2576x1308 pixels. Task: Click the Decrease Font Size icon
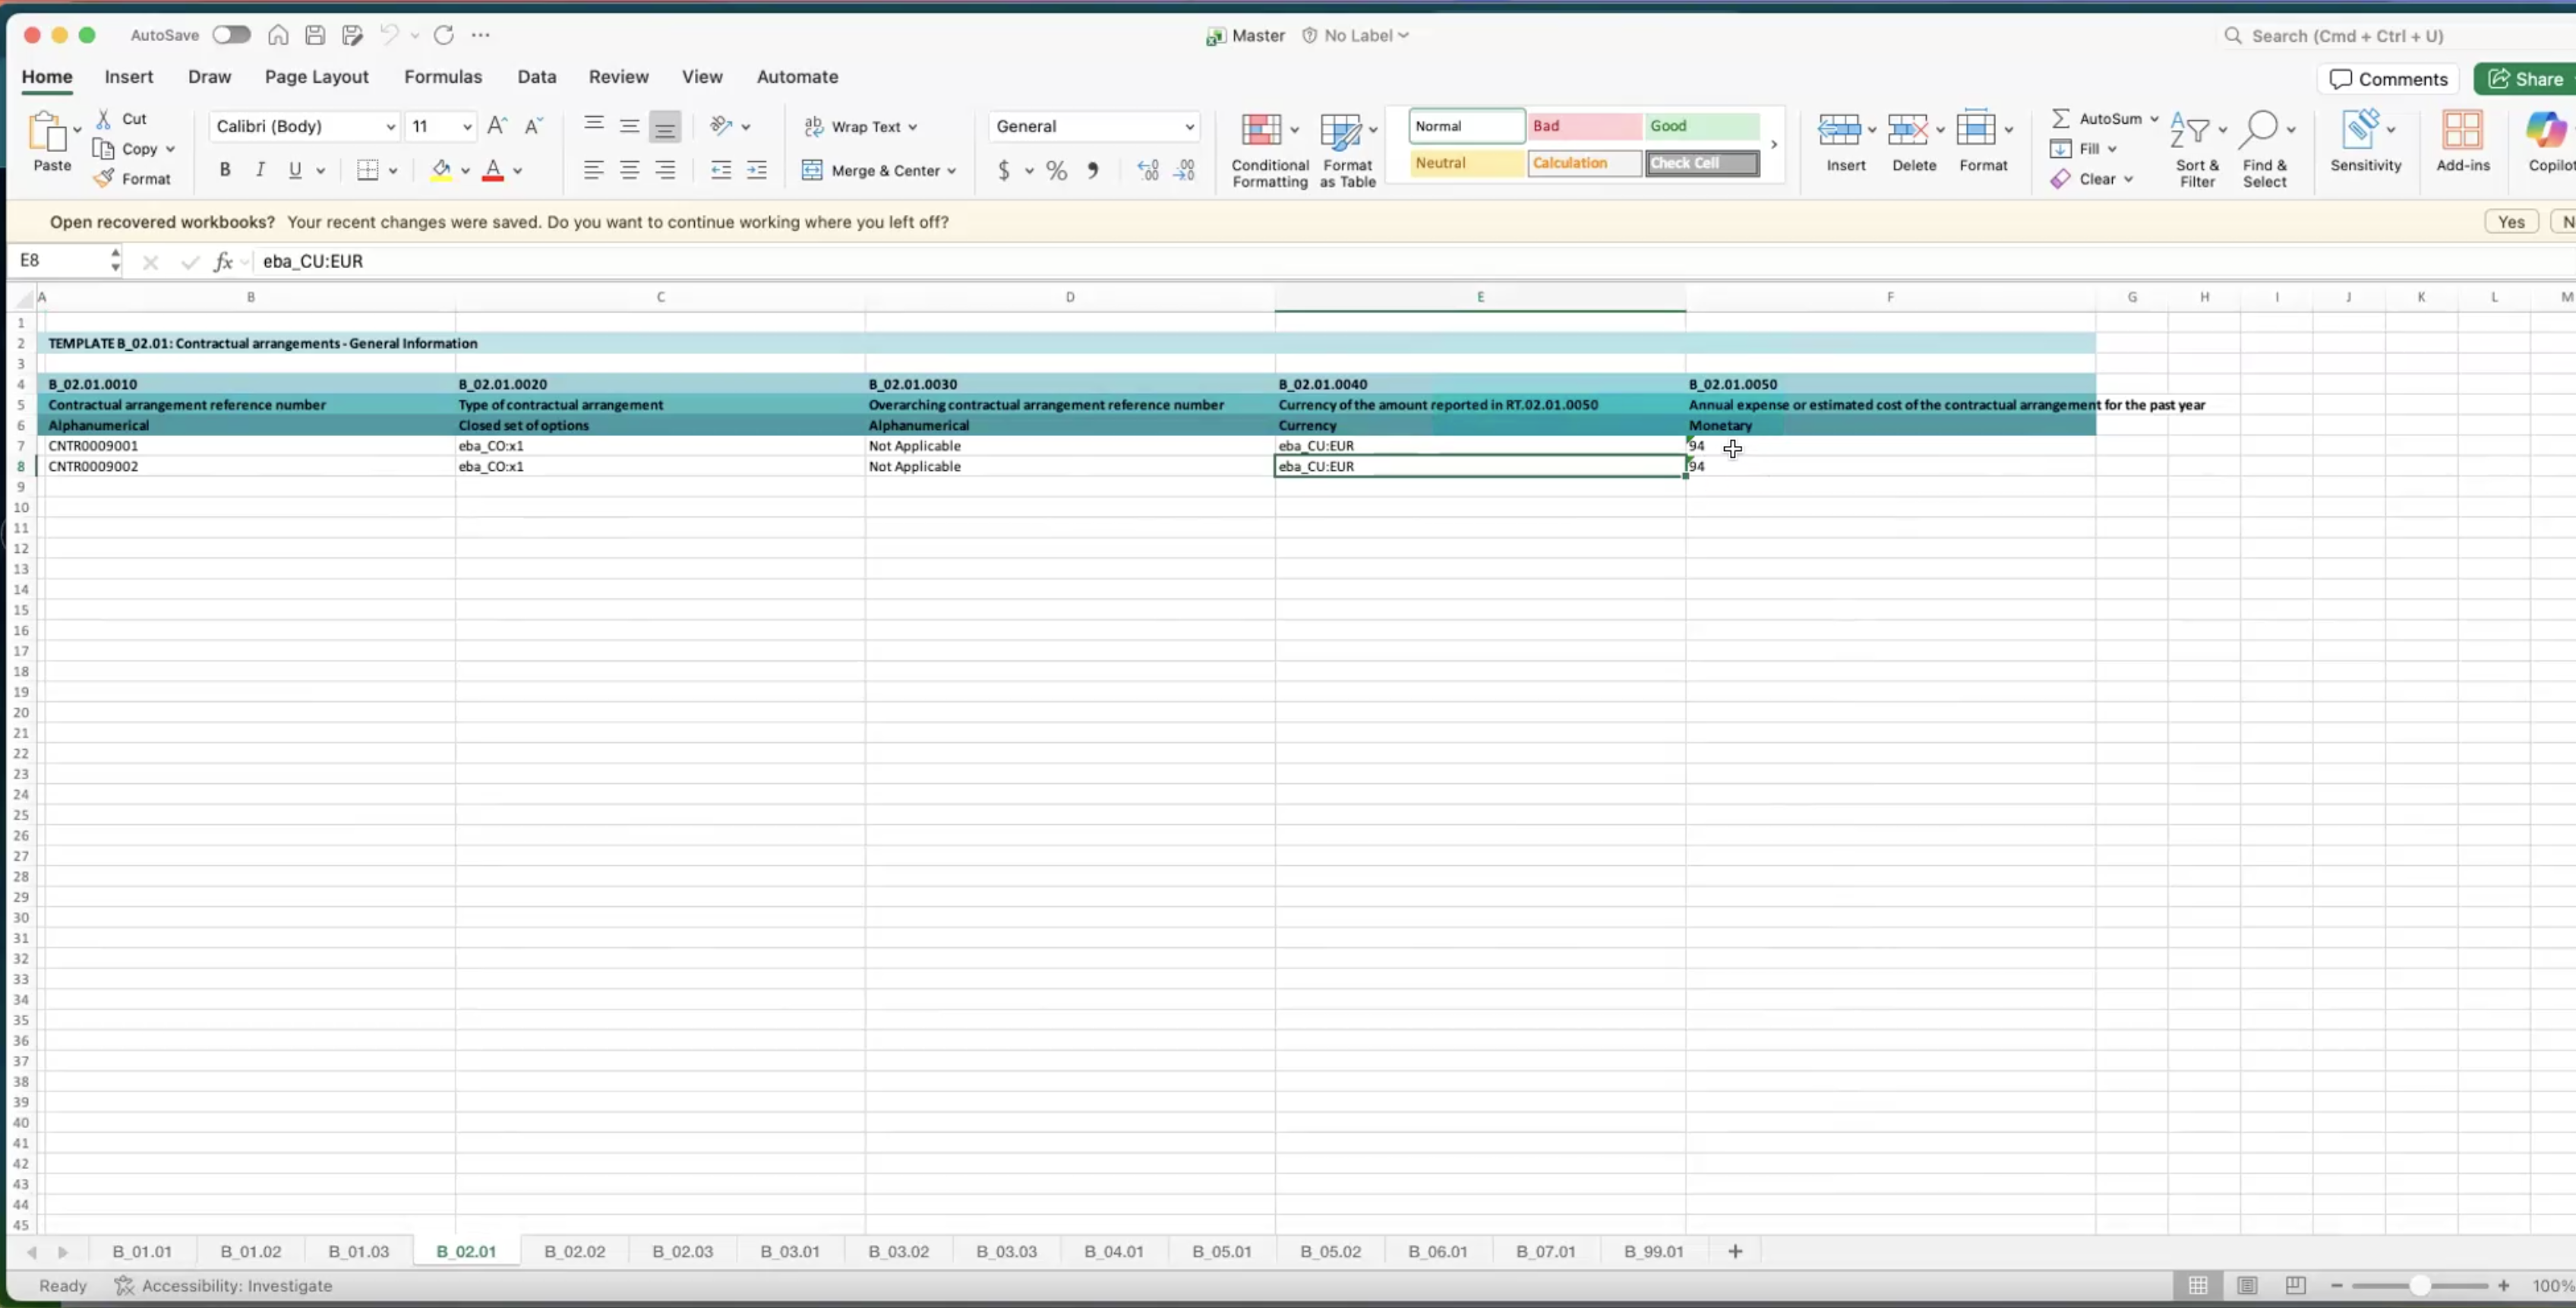[x=534, y=126]
